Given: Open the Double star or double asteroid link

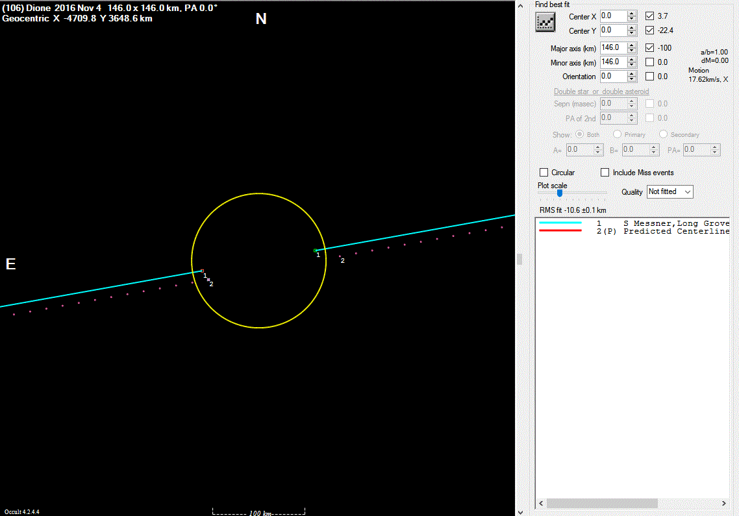Looking at the screenshot, I should click(601, 92).
